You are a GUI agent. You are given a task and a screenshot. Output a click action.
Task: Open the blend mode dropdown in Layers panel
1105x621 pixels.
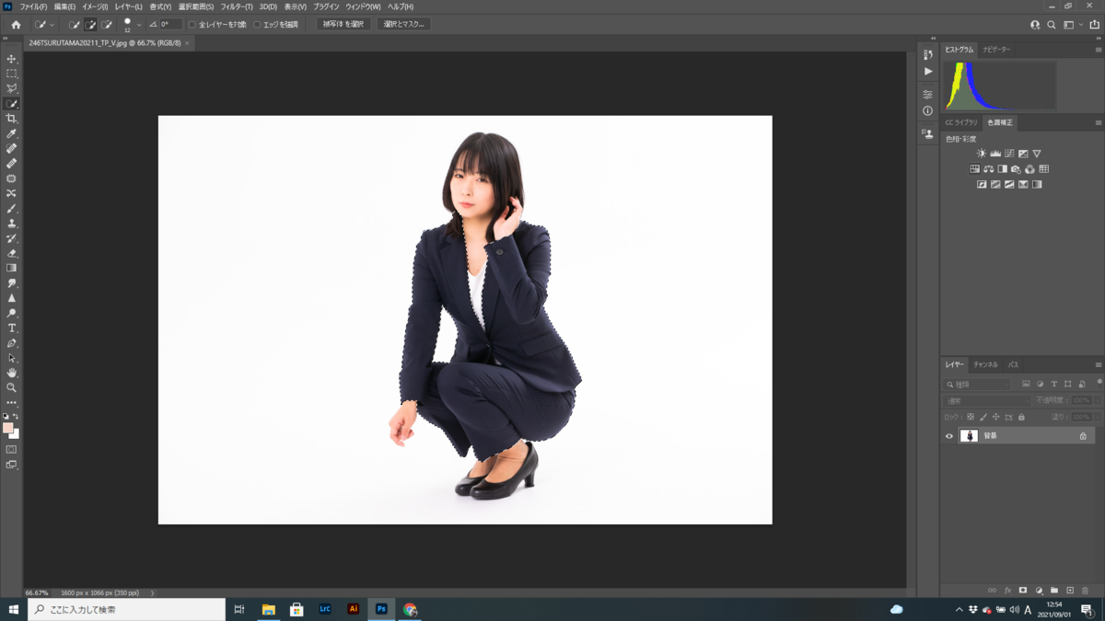coord(985,399)
